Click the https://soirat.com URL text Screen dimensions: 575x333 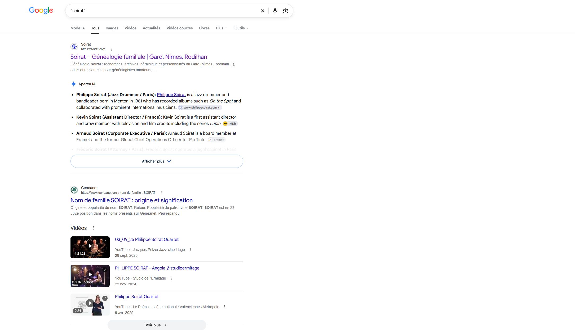coord(93,49)
